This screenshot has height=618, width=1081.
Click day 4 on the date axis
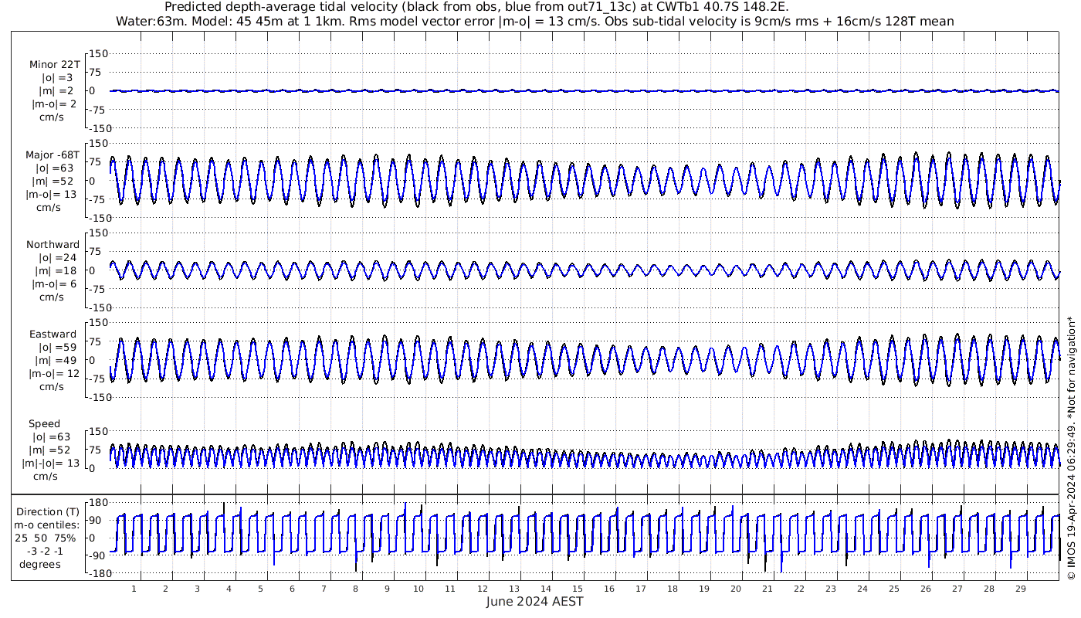click(229, 589)
